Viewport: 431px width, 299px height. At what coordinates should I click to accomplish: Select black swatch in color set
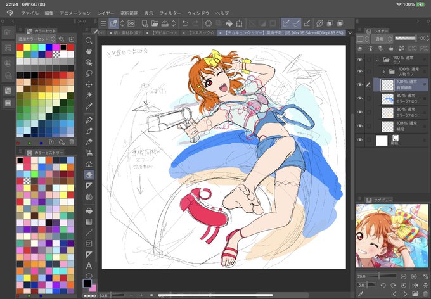[63, 48]
